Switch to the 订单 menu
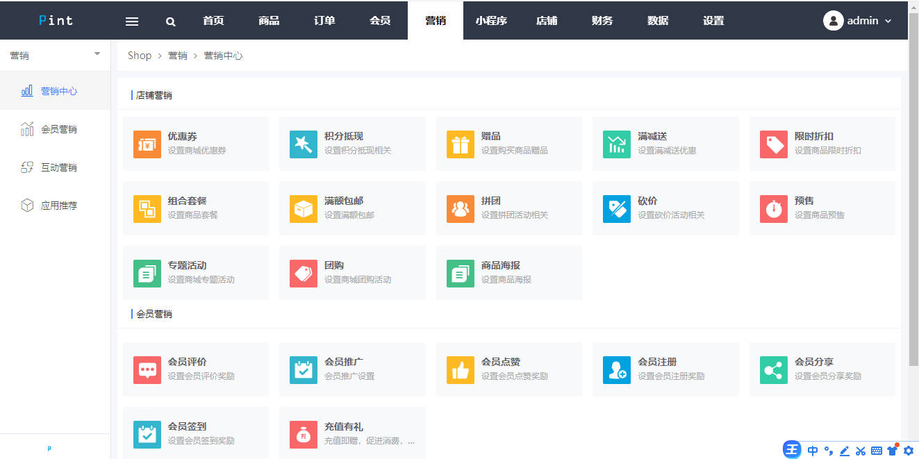919x459 pixels. click(324, 20)
